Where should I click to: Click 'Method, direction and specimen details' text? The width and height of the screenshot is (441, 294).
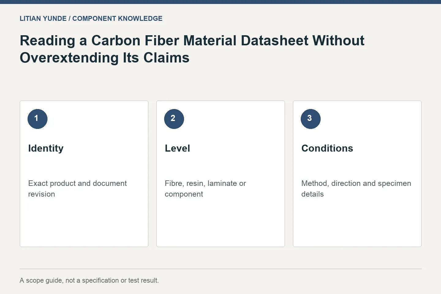(356, 189)
